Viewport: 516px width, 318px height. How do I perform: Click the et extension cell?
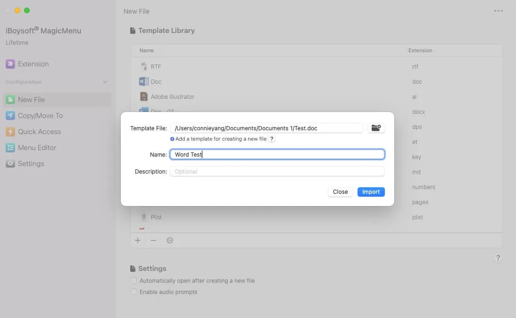click(x=415, y=142)
